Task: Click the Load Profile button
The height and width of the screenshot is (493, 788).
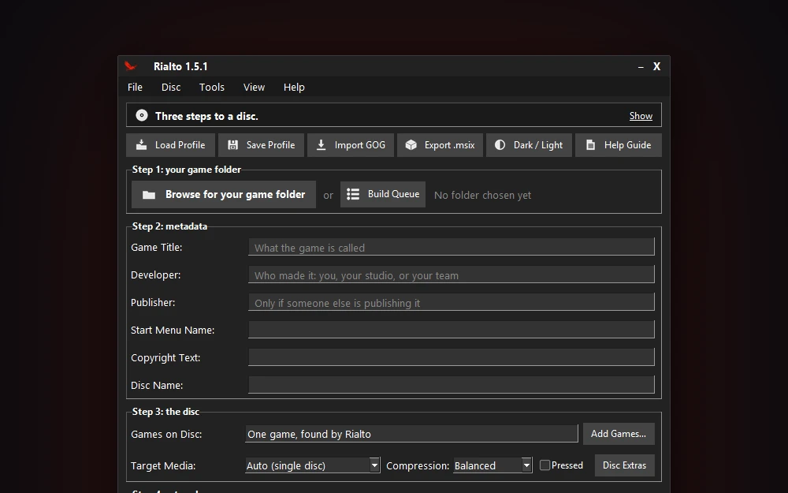Action: click(x=170, y=145)
